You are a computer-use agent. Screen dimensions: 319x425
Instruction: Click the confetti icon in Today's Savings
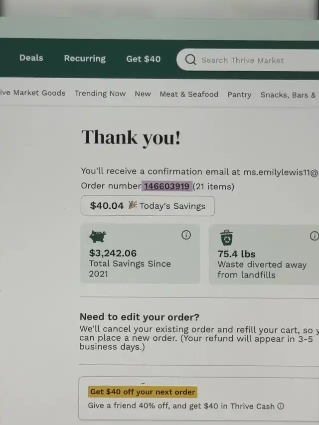133,205
